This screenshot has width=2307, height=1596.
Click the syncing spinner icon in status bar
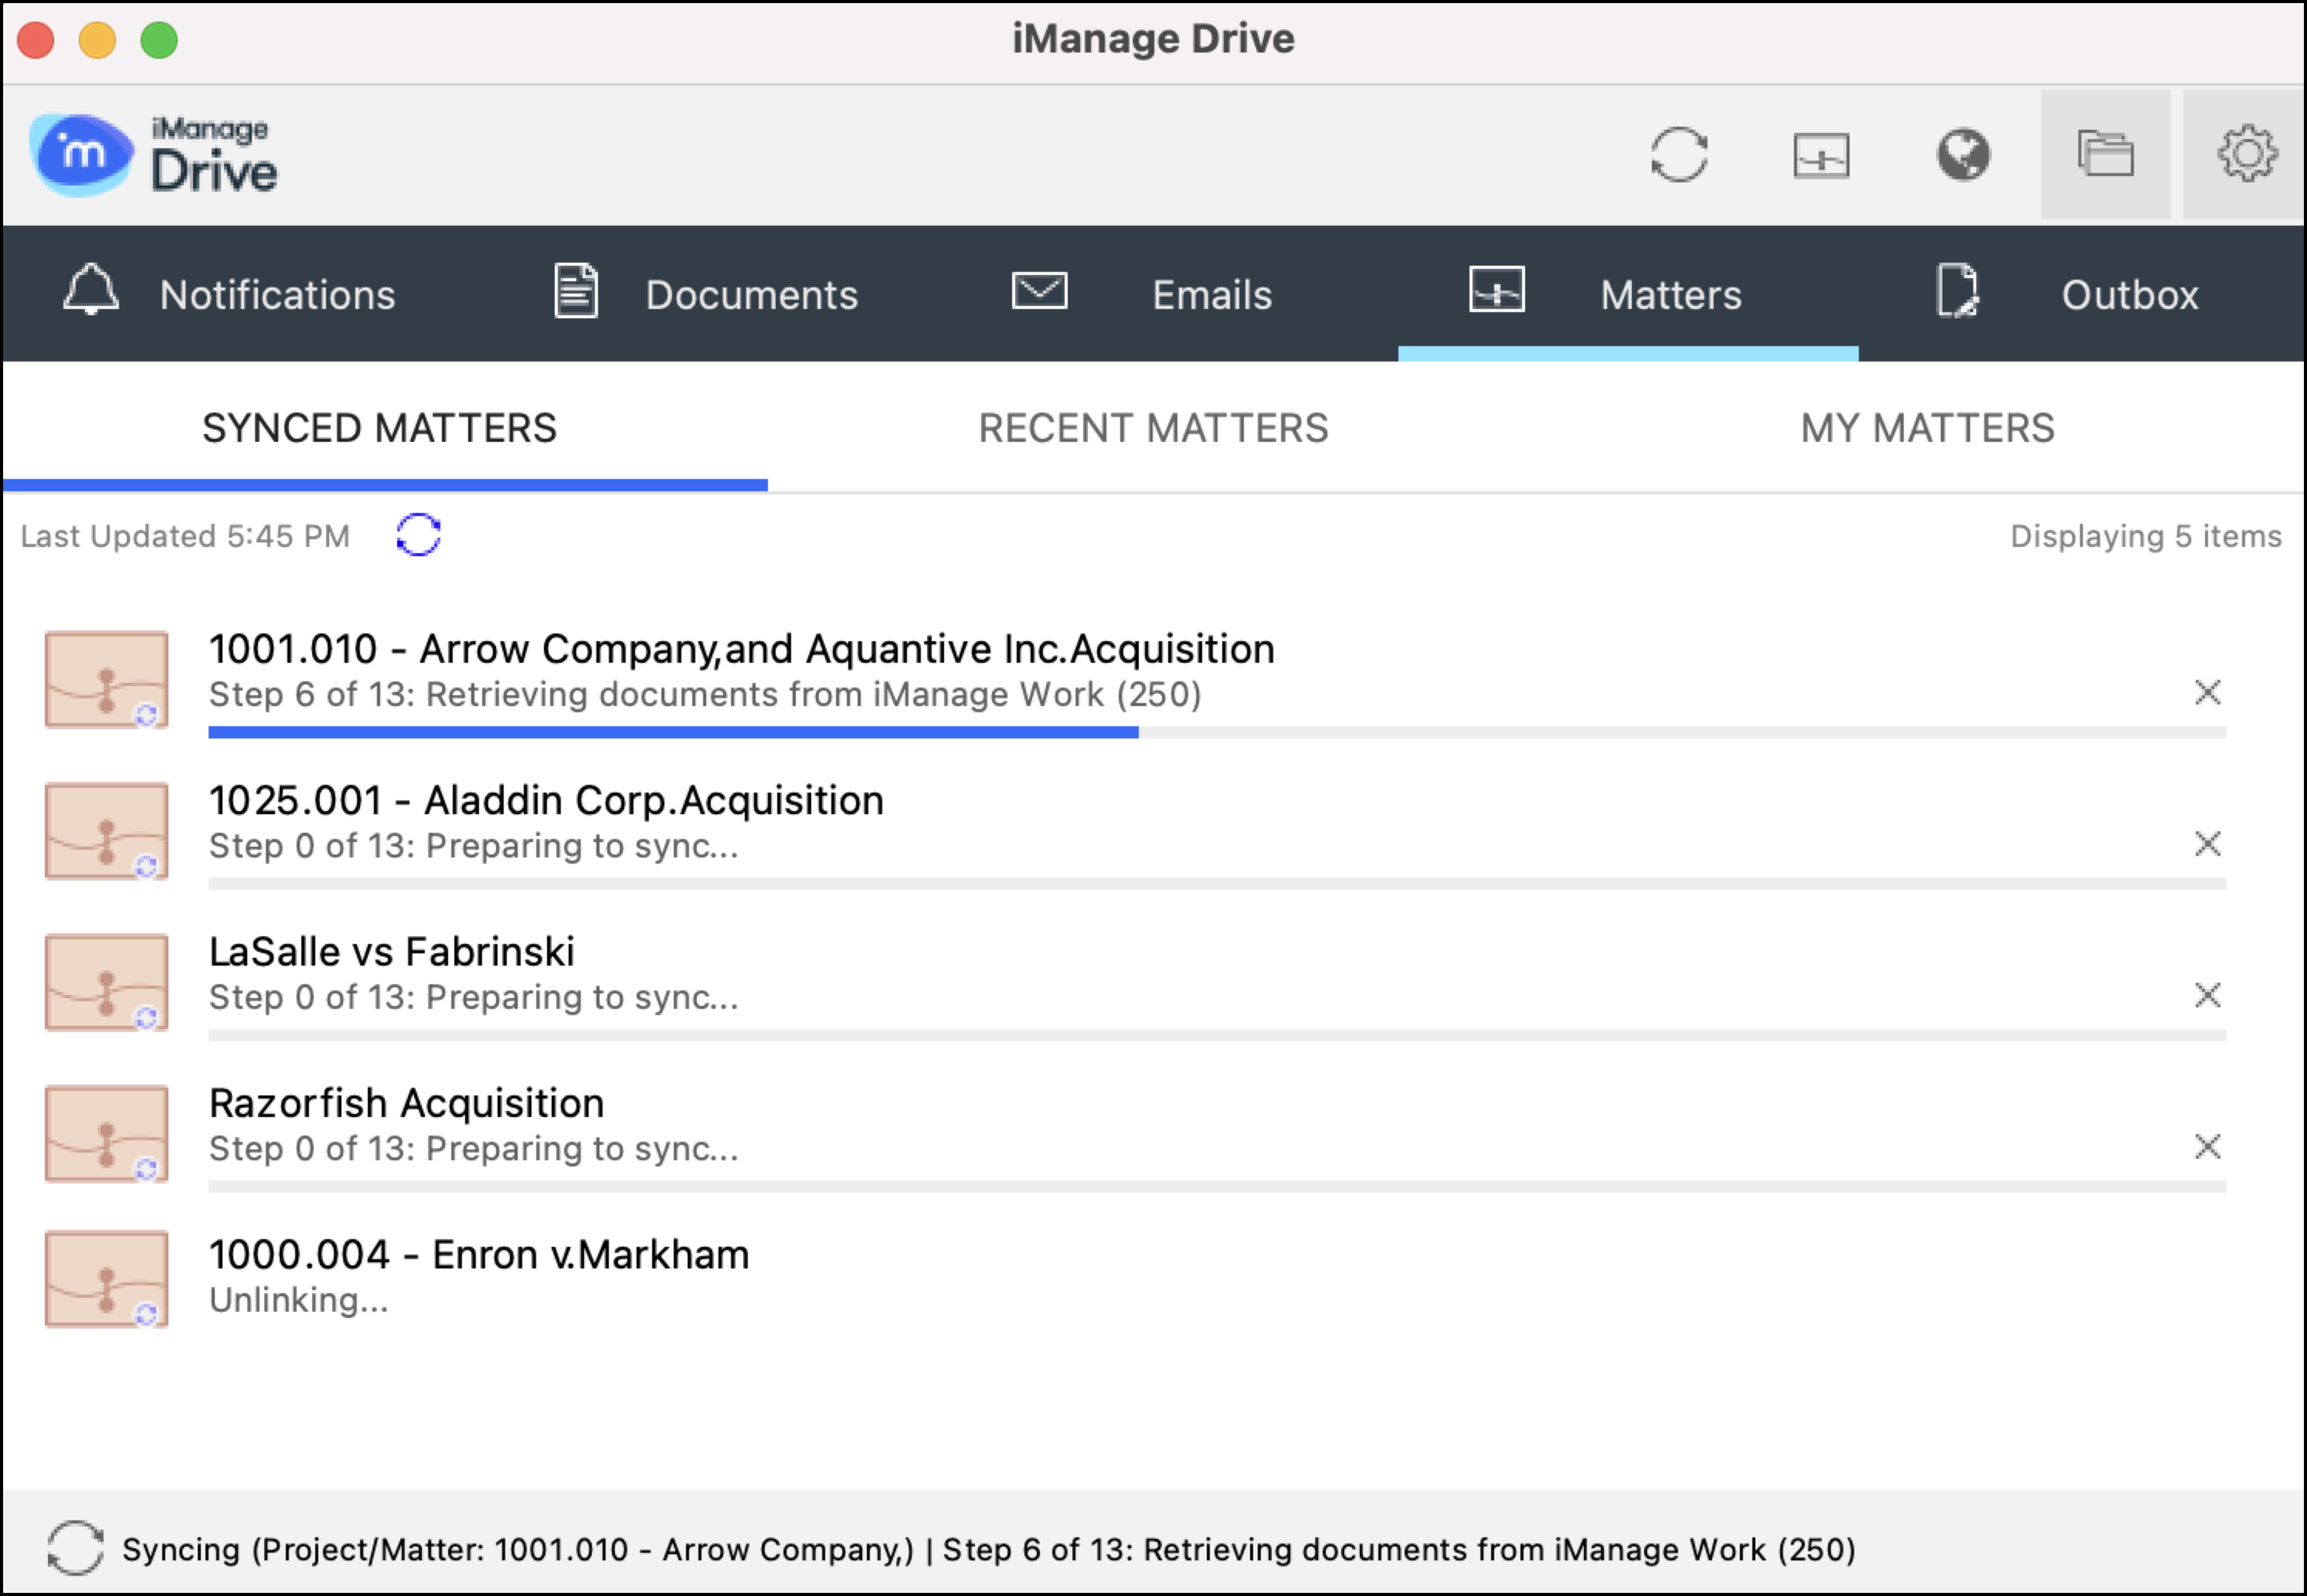coord(75,1548)
